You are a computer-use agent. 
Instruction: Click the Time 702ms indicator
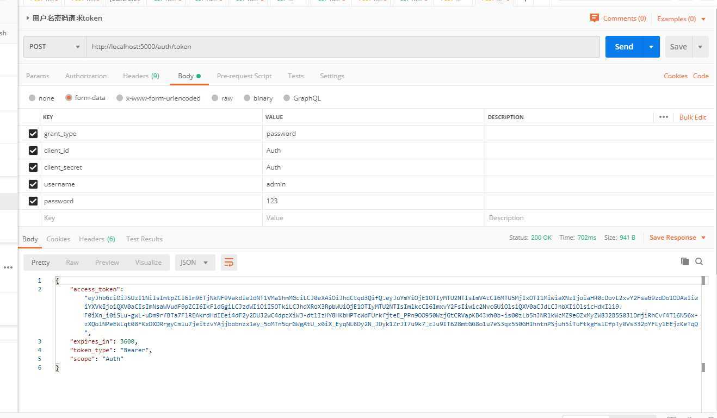[x=578, y=238]
